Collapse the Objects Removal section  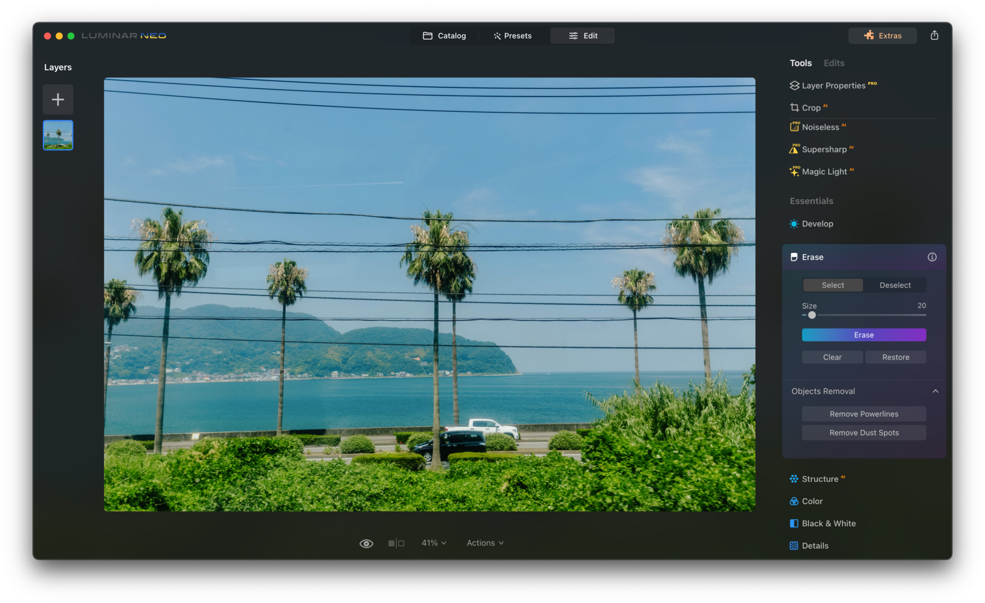click(x=936, y=391)
